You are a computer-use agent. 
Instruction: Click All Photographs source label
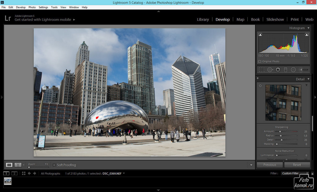point(50,174)
